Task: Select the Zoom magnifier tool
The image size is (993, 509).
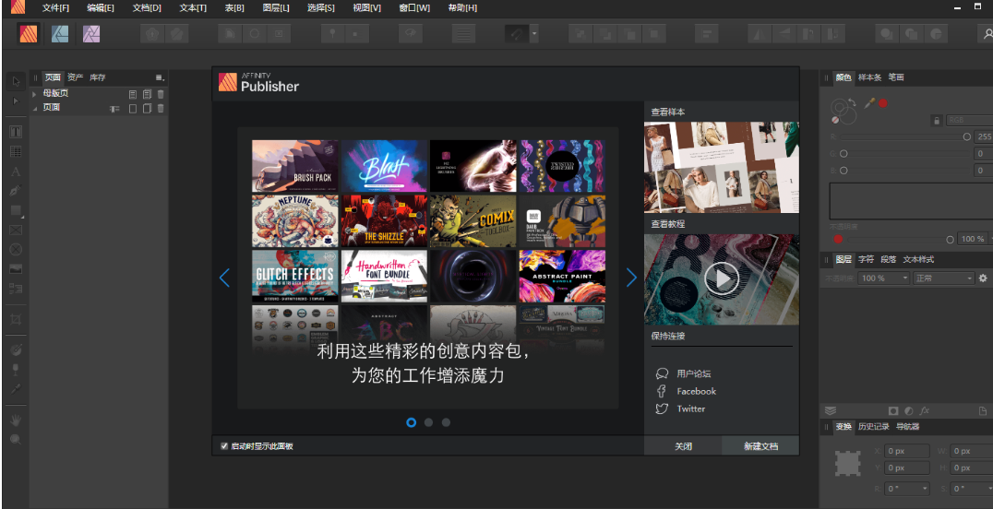Action: coord(16,439)
